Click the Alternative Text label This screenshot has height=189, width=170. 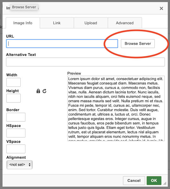tap(21, 55)
